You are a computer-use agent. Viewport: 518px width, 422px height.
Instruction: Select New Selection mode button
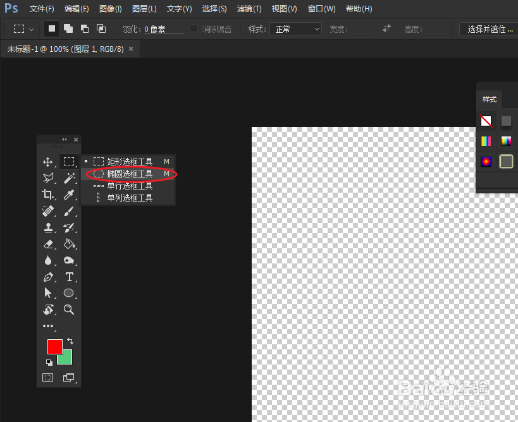pos(52,28)
